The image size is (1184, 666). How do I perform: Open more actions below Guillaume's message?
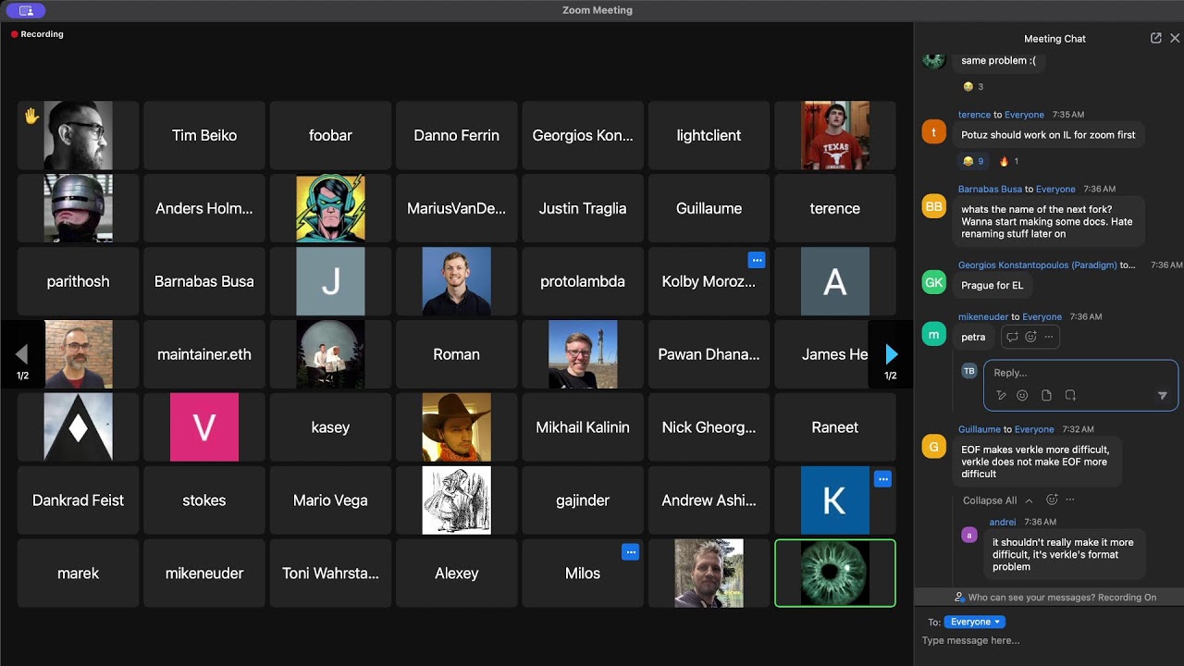[1070, 499]
